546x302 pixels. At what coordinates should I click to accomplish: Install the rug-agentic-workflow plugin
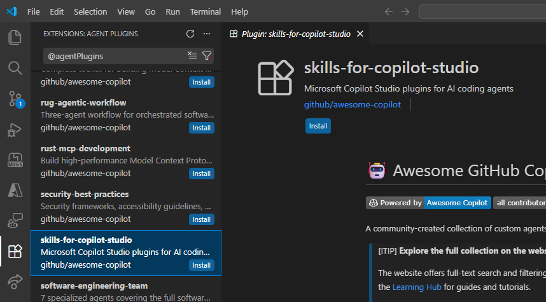202,128
